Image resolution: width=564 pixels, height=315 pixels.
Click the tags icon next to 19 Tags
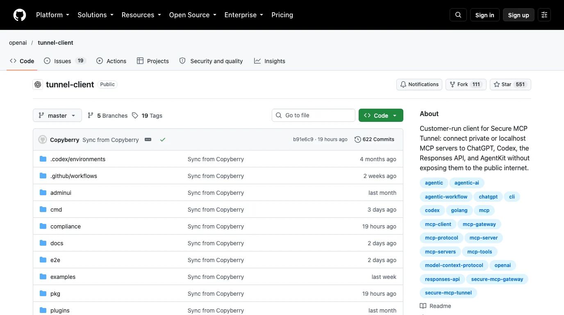135,116
